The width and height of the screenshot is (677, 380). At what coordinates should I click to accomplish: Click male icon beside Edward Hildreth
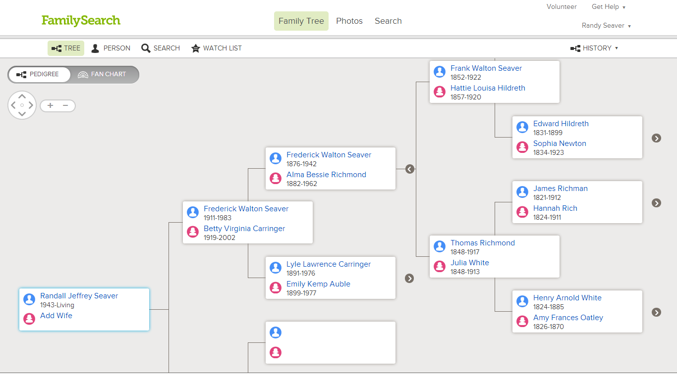522,127
